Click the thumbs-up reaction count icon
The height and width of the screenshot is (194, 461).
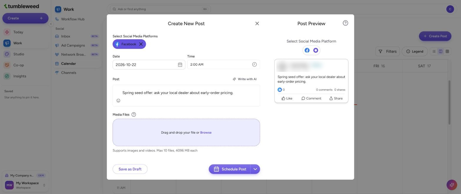coord(280,90)
